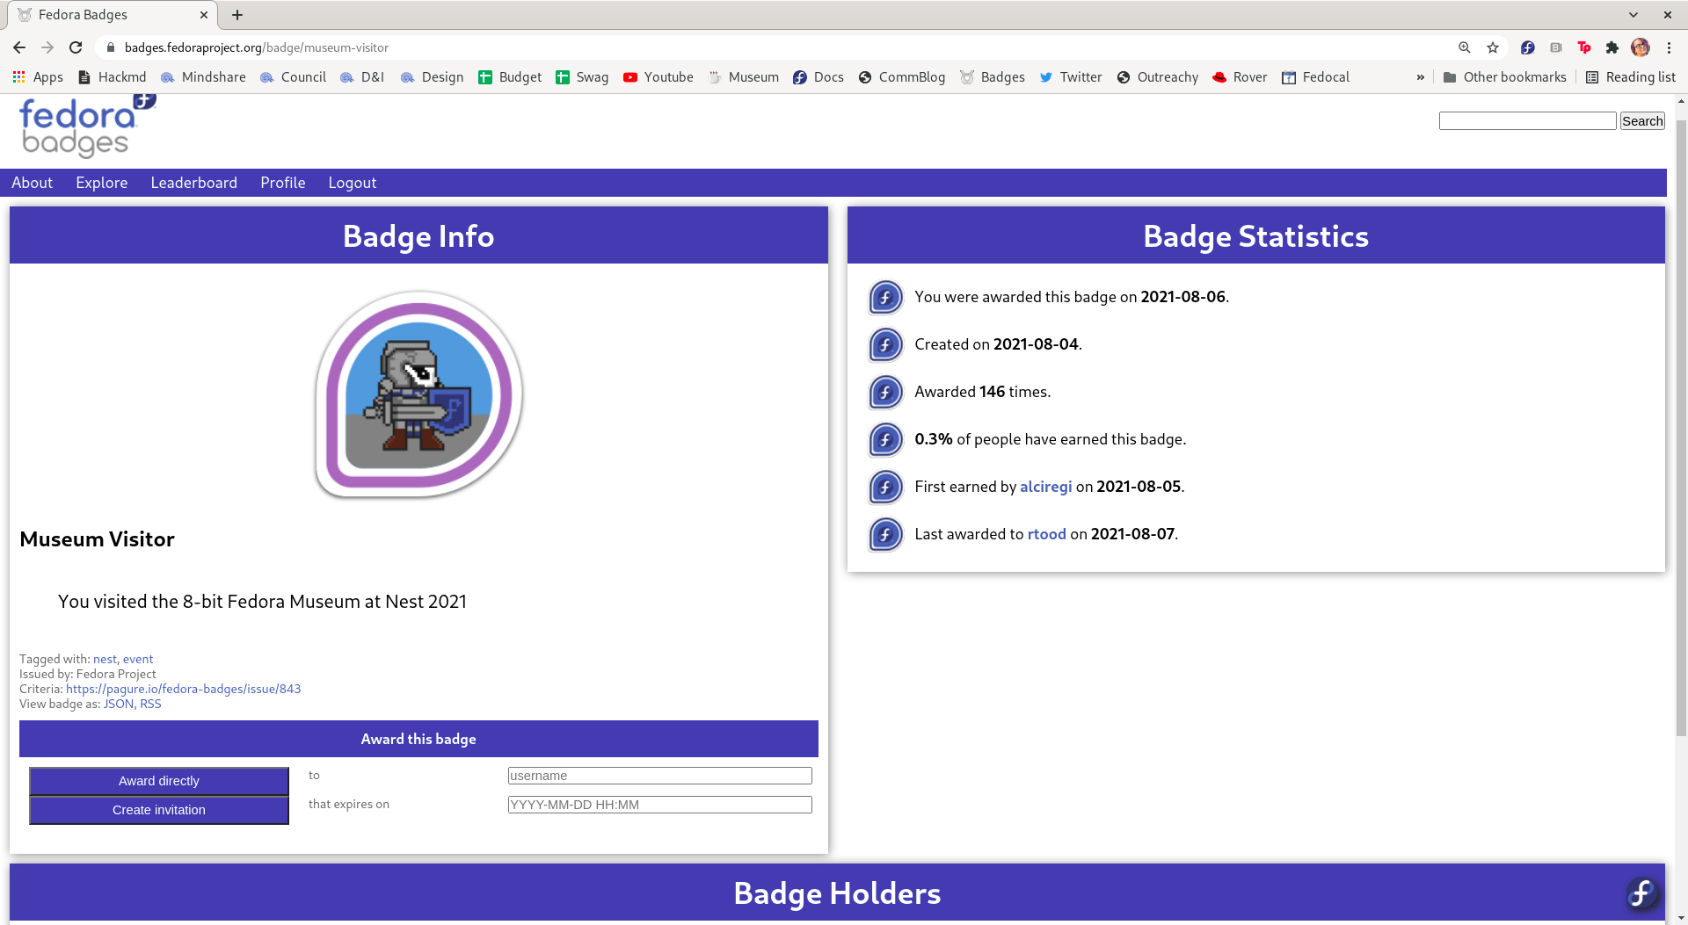Open the event tag link

(138, 659)
